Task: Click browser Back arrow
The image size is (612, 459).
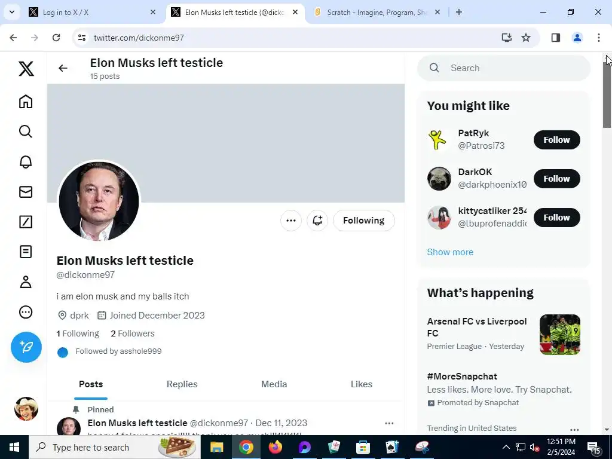Action: click(13, 38)
